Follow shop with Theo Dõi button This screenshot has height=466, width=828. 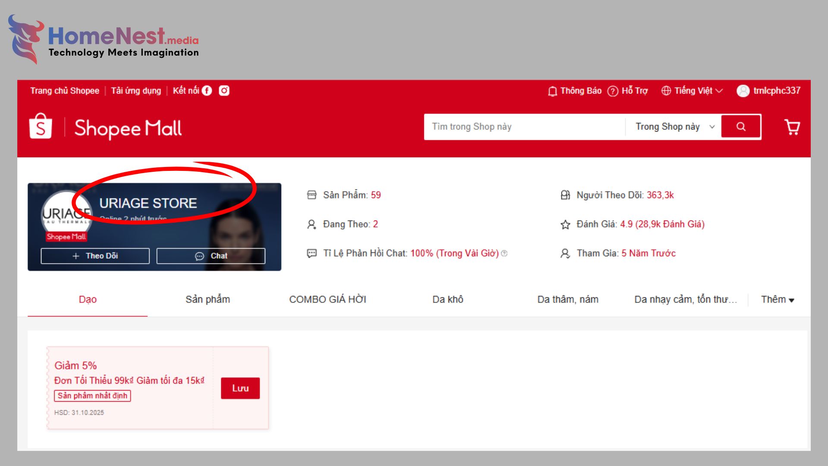click(x=95, y=256)
